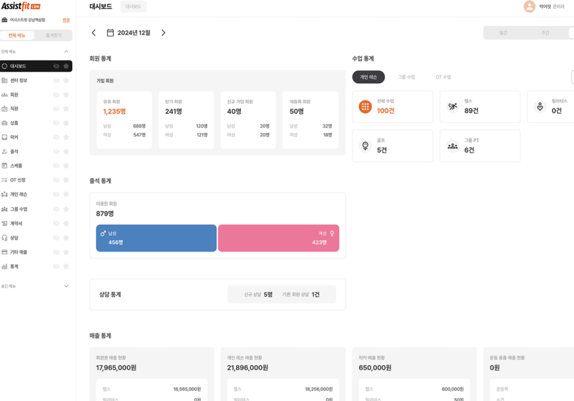Toggle visibility eye icon for 출석
This screenshot has height=401, width=574.
[x=56, y=152]
